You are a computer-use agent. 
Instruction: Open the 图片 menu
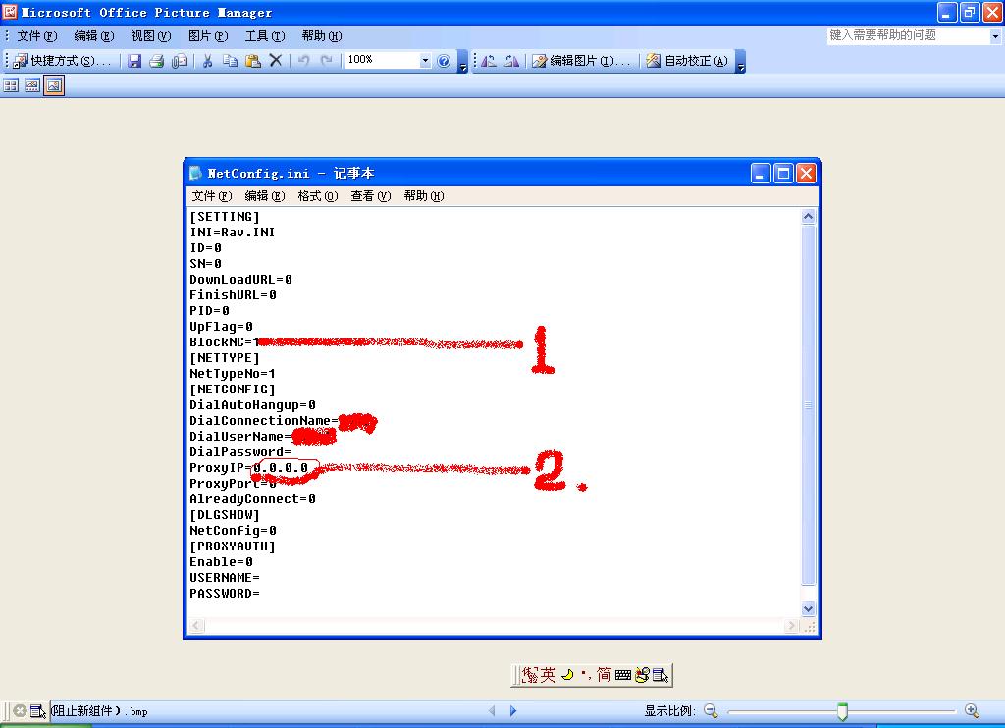pos(208,36)
